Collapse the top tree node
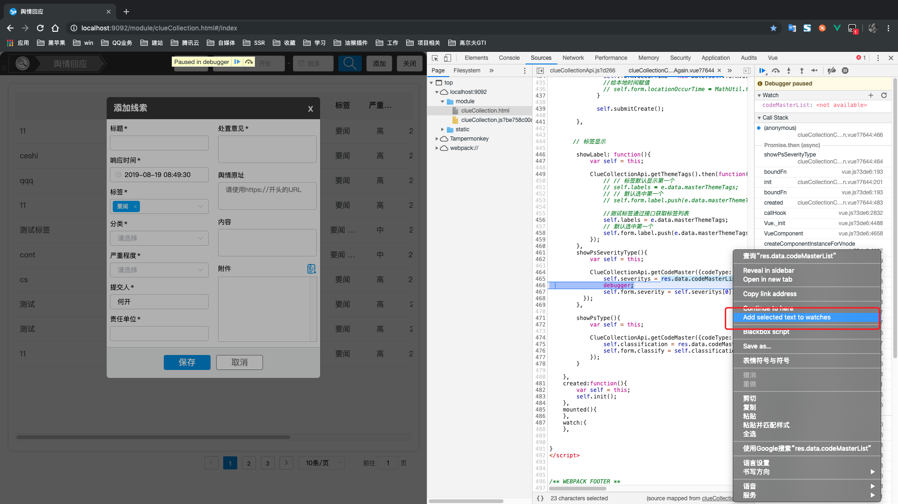 click(x=431, y=83)
